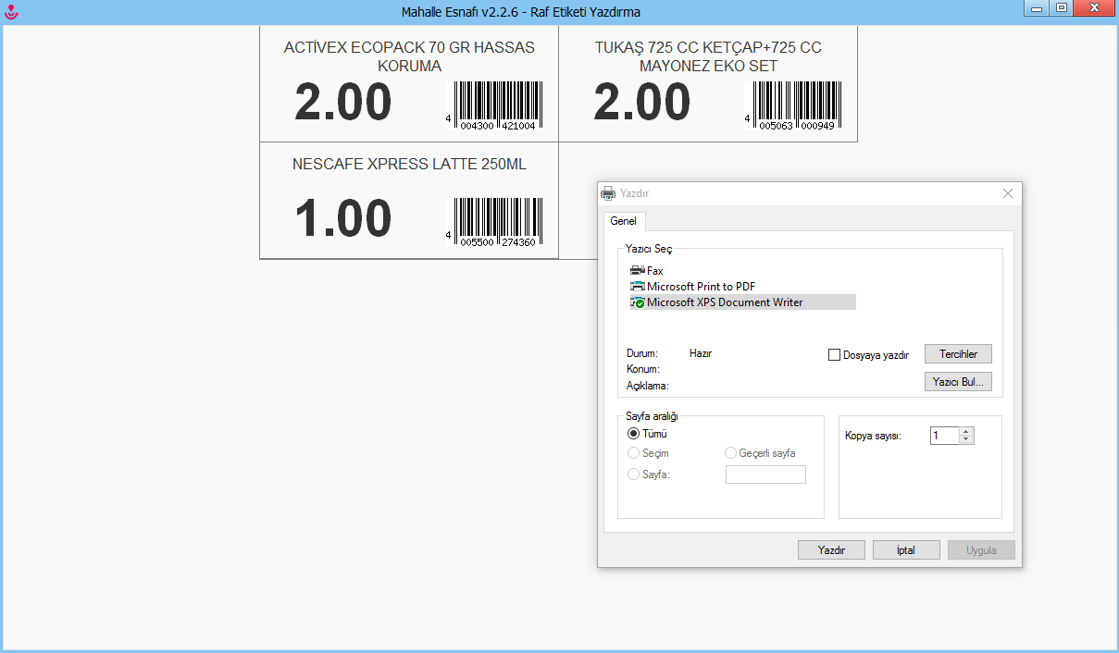Screen dimensions: 1119x653
Task: Click the Microsoft Print to PDF printer icon
Action: tap(638, 287)
